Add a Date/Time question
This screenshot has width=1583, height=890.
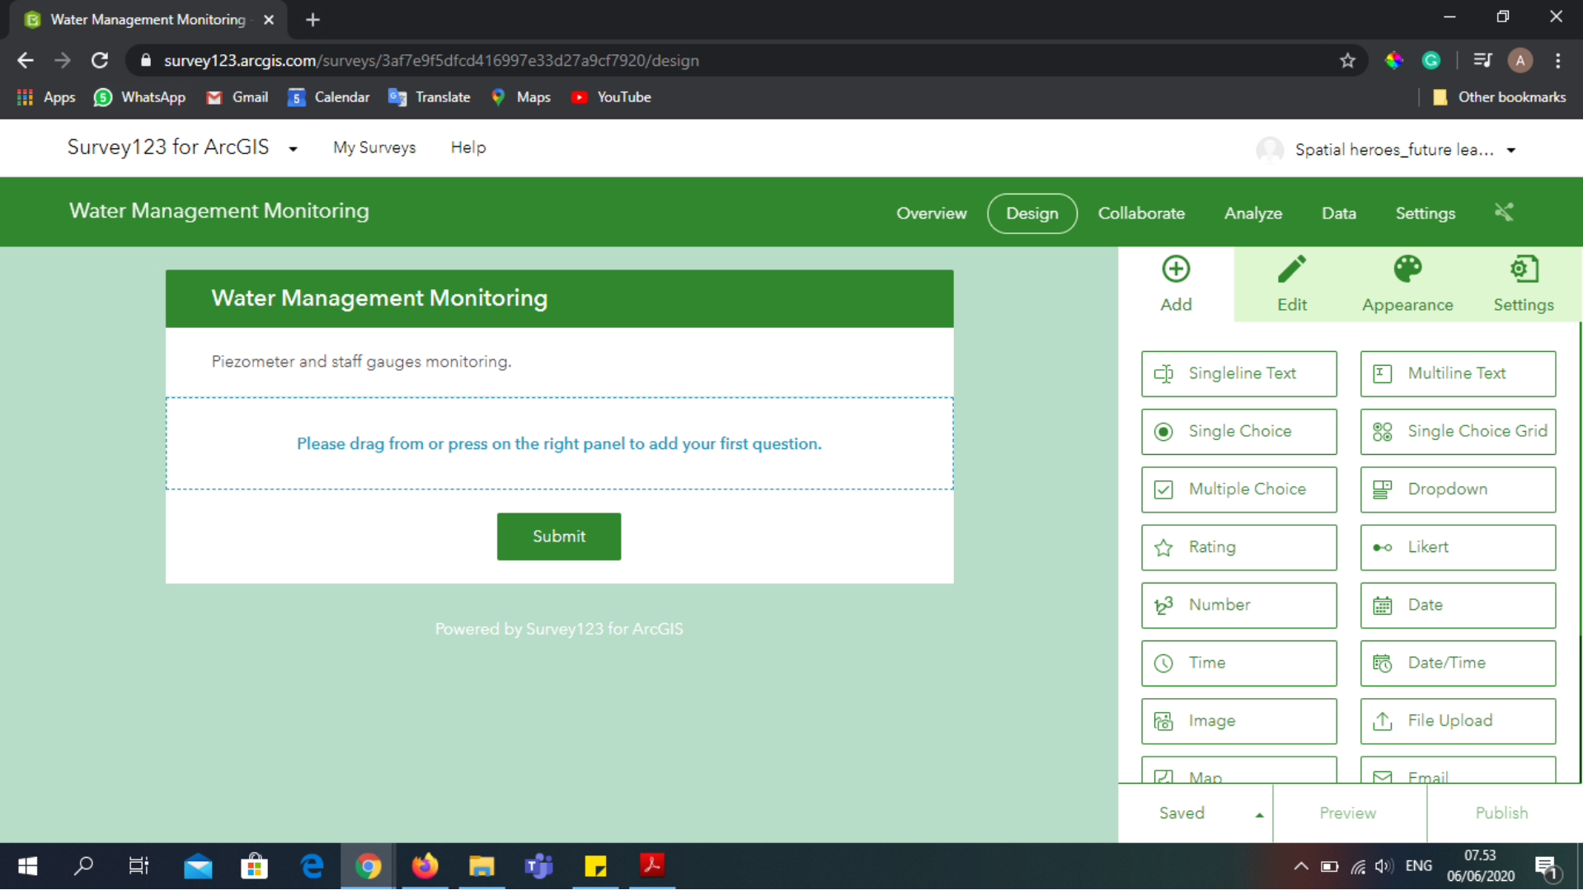tap(1458, 663)
